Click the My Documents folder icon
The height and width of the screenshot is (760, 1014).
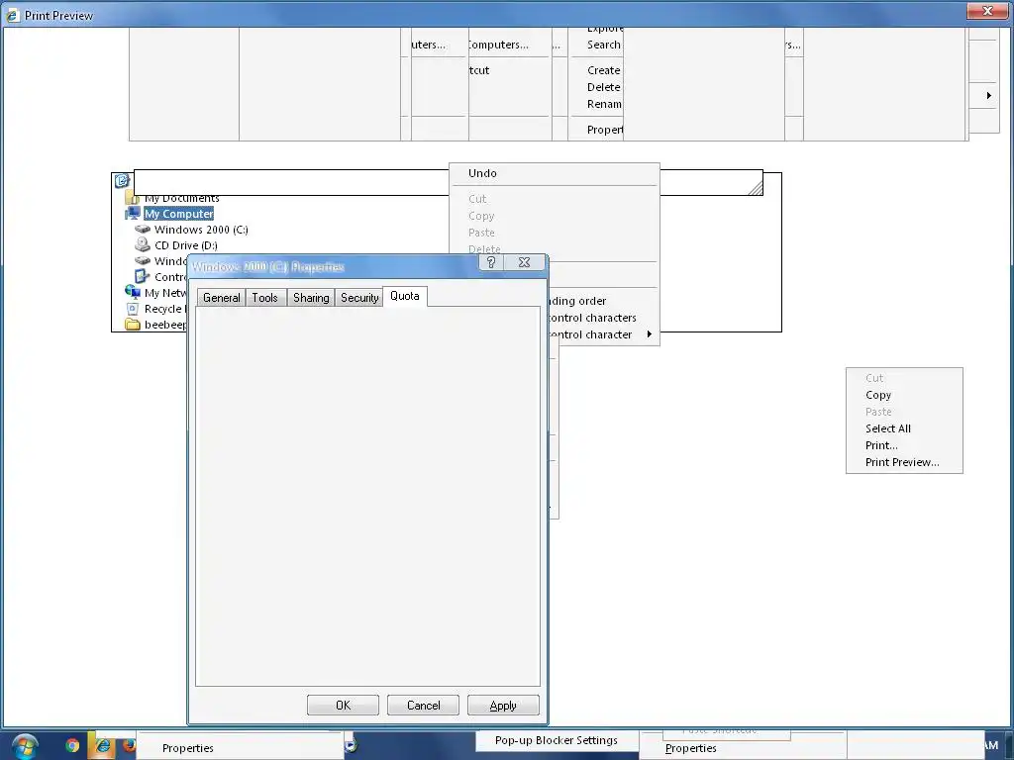(x=132, y=197)
